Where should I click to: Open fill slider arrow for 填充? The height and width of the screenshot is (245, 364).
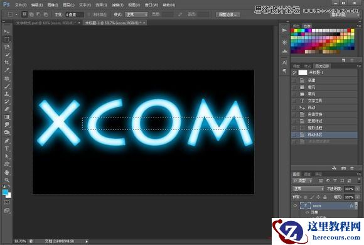(357, 197)
